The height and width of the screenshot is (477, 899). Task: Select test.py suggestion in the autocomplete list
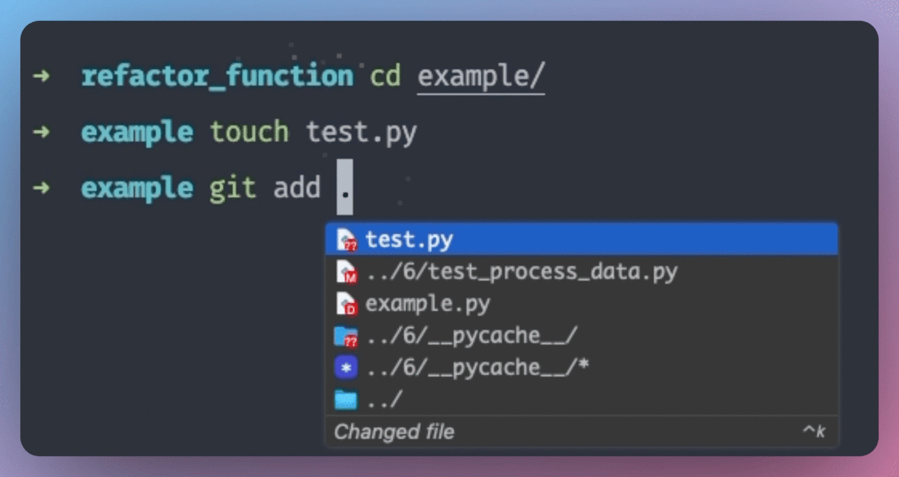[x=409, y=240]
